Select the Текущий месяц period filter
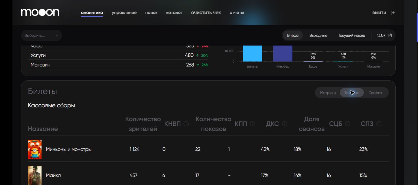 (352, 35)
